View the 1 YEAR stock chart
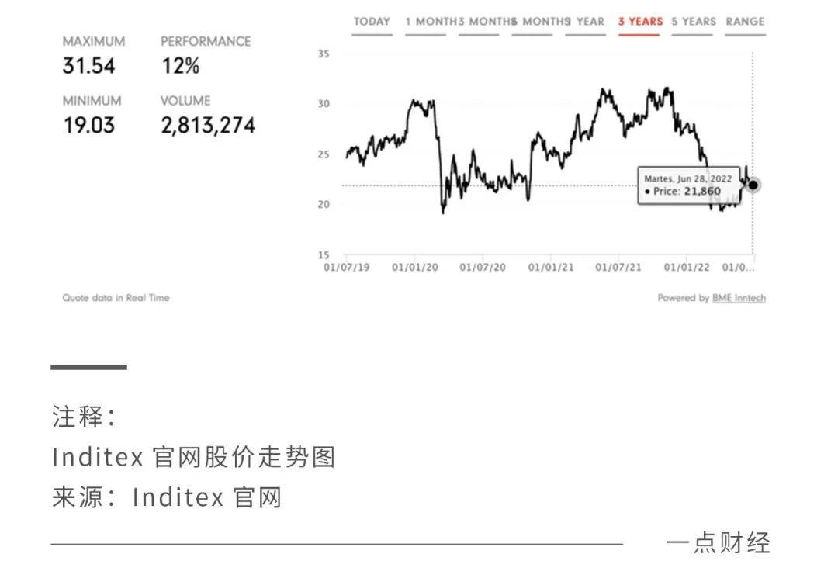Viewport: 838px width, 578px height. click(x=586, y=22)
